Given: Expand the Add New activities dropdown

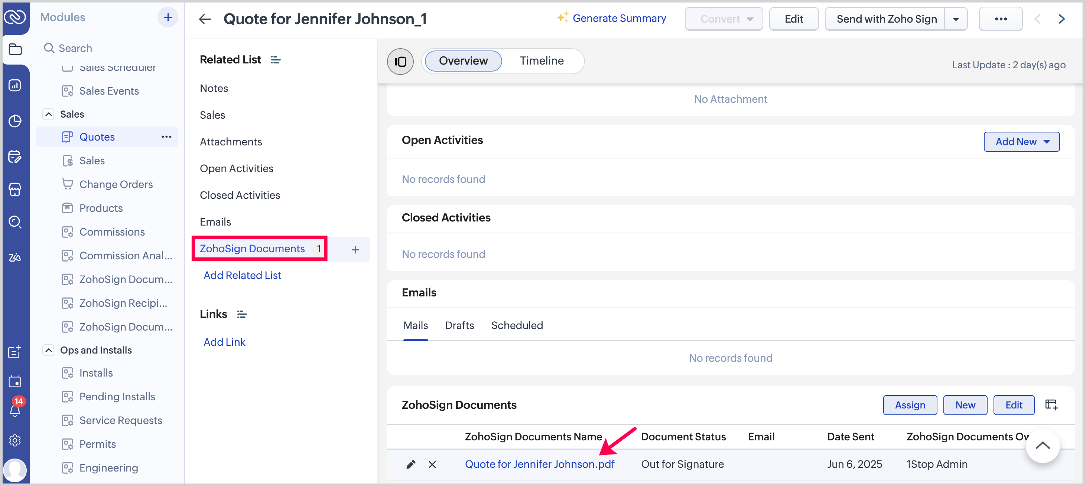Looking at the screenshot, I should coord(1021,141).
